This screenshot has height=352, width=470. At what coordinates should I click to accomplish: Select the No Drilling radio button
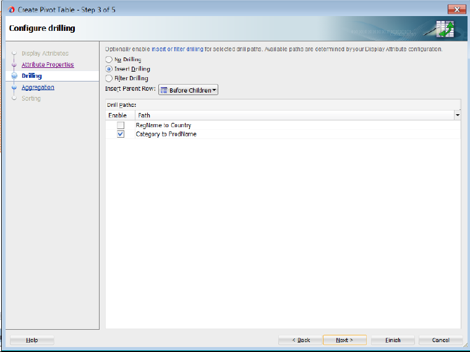[x=109, y=59]
